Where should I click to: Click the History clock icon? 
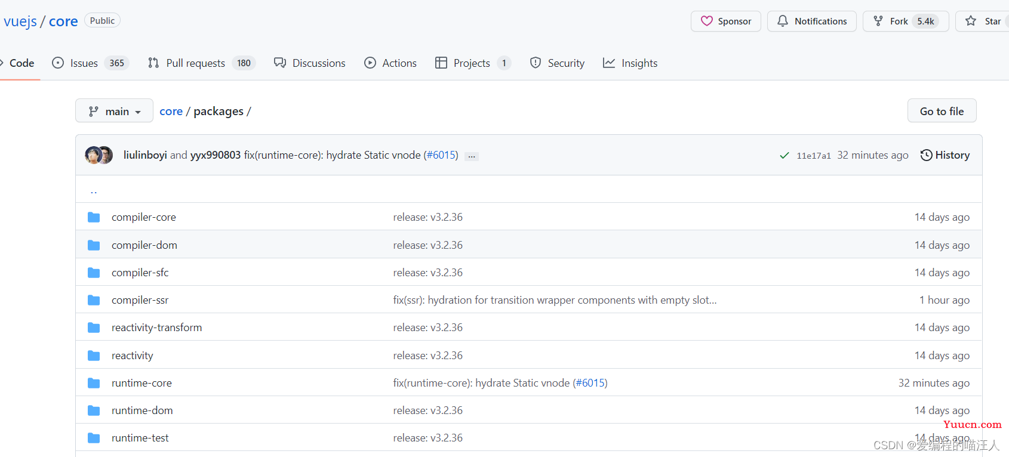[927, 155]
